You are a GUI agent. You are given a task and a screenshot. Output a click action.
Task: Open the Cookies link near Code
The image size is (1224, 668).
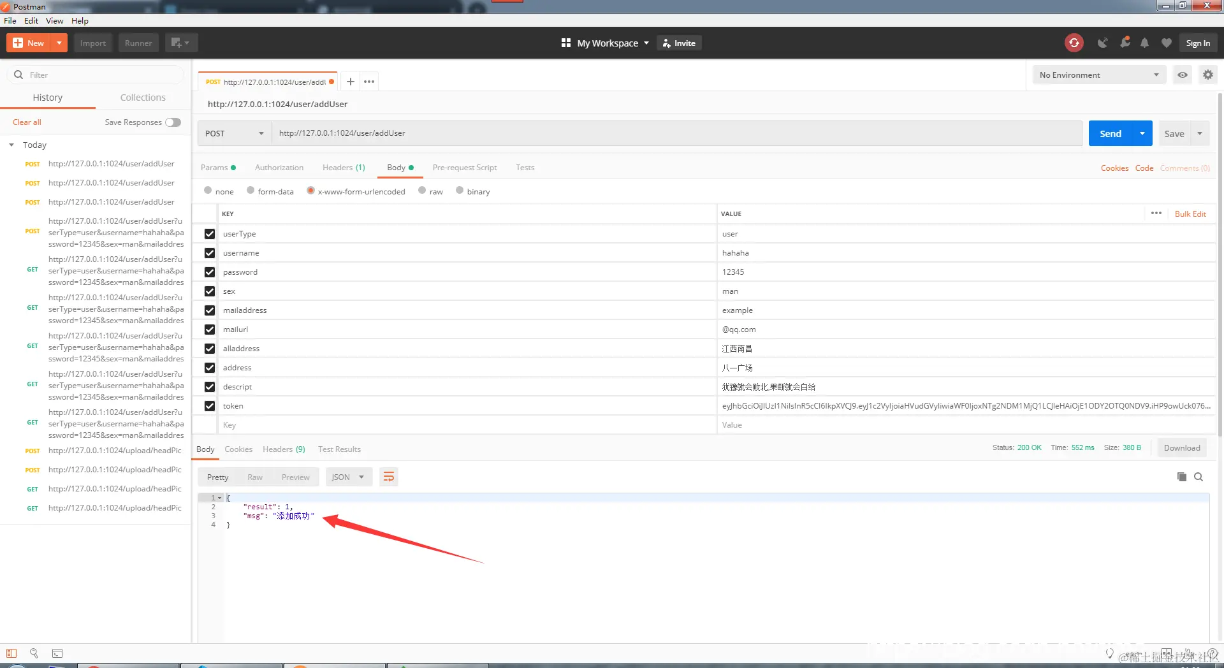(1114, 168)
